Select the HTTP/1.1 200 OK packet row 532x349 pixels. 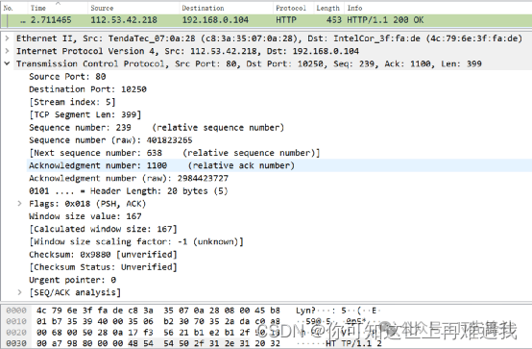point(266,20)
